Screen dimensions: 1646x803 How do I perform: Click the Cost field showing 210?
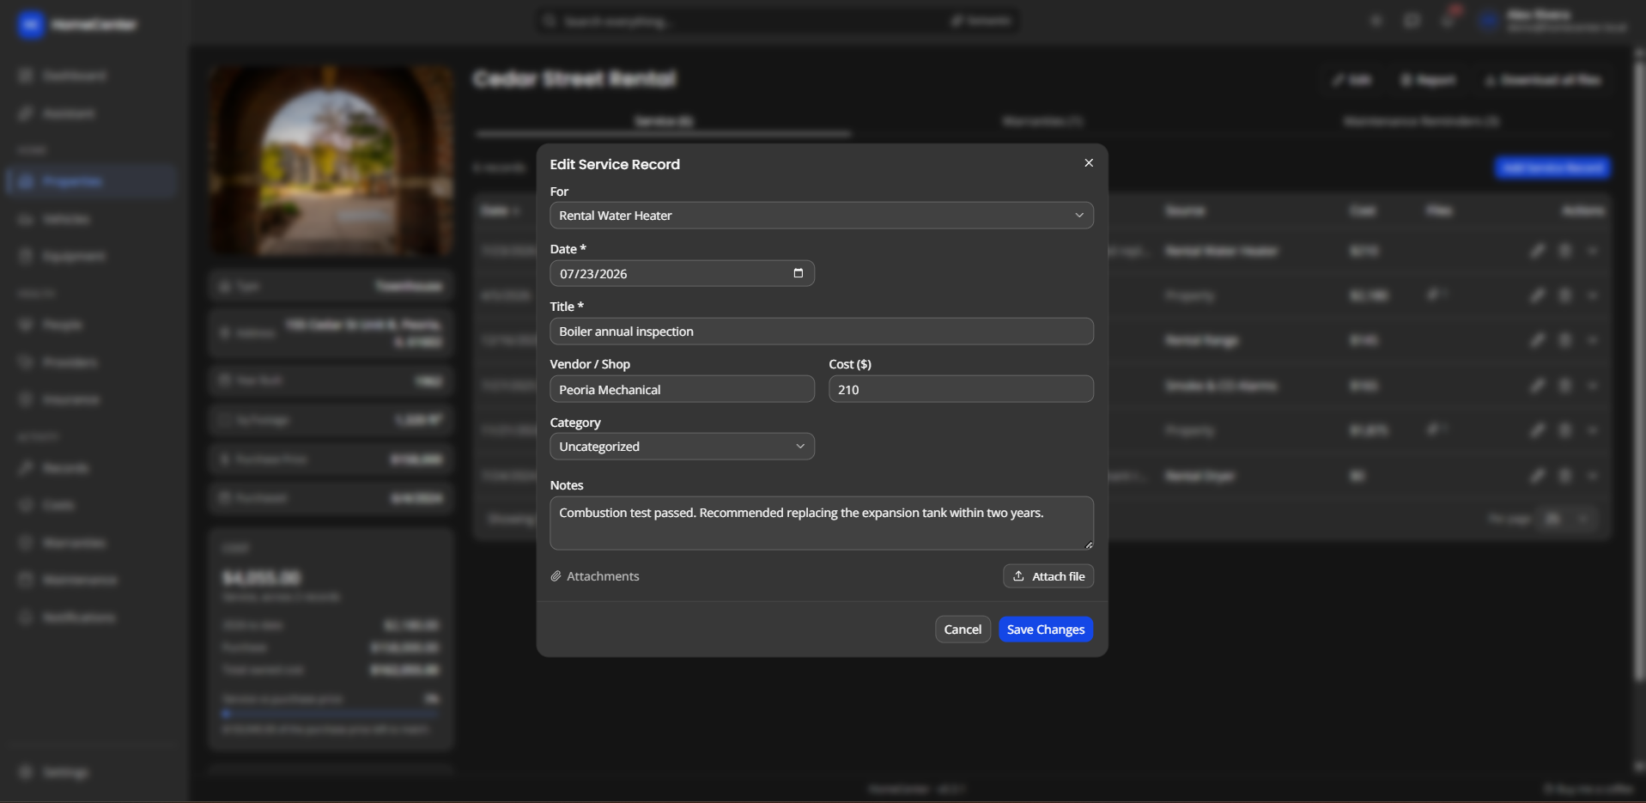tap(961, 389)
